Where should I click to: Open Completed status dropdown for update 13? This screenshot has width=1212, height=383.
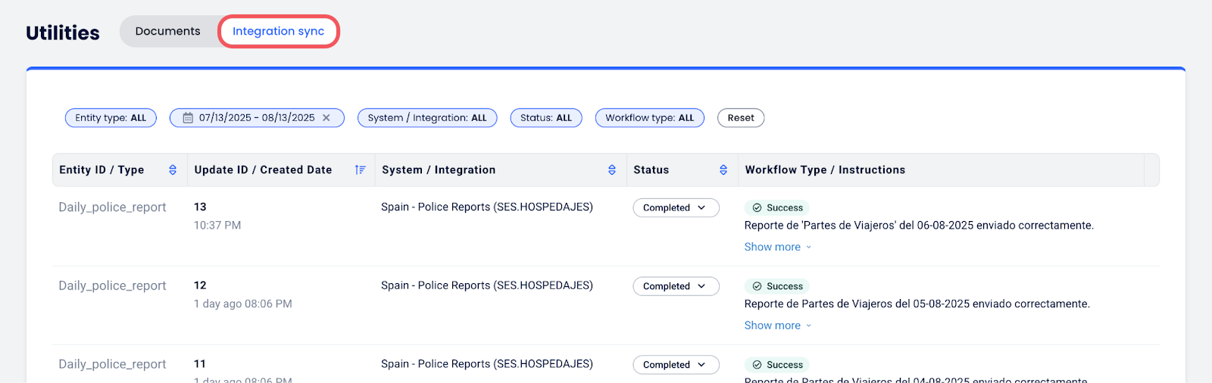(x=676, y=208)
